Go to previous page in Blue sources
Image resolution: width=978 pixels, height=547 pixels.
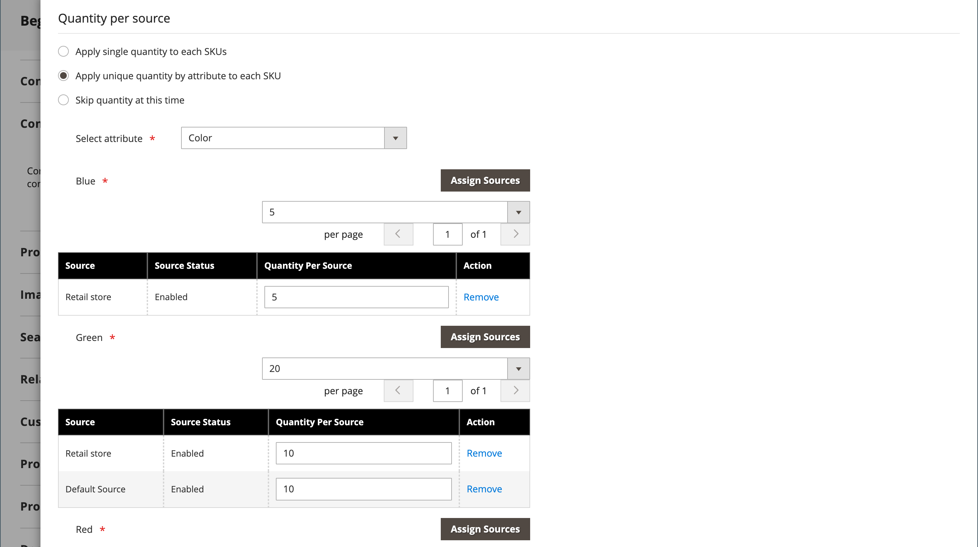398,234
